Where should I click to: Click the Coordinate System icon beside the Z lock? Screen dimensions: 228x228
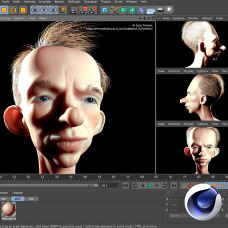point(63,10)
